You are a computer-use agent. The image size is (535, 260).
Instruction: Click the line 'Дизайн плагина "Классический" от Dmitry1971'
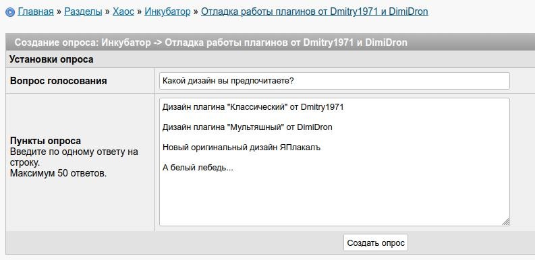tap(253, 107)
